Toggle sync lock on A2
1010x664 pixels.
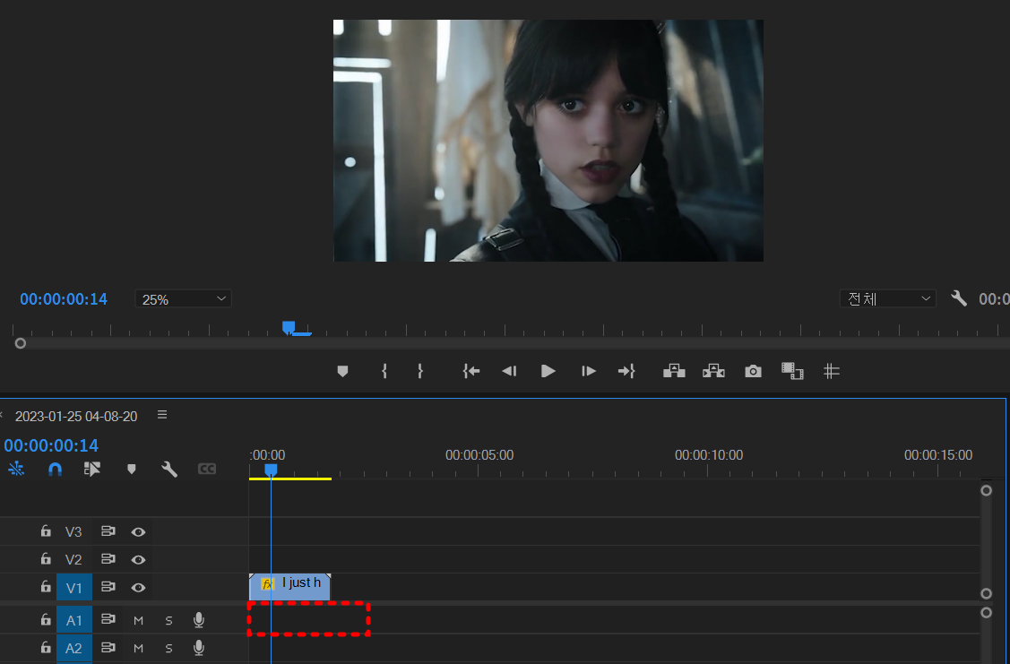(108, 647)
